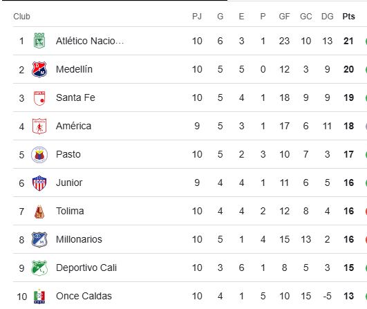Screen dimensions: 367x309
Task: Click the Medellín team crest
Action: click(x=39, y=69)
